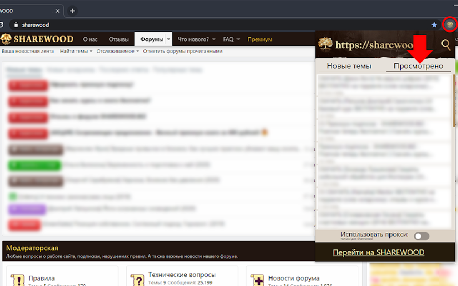This screenshot has width=458, height=286.
Task: Click the Sharewood tree logo in popup header
Action: [x=325, y=45]
